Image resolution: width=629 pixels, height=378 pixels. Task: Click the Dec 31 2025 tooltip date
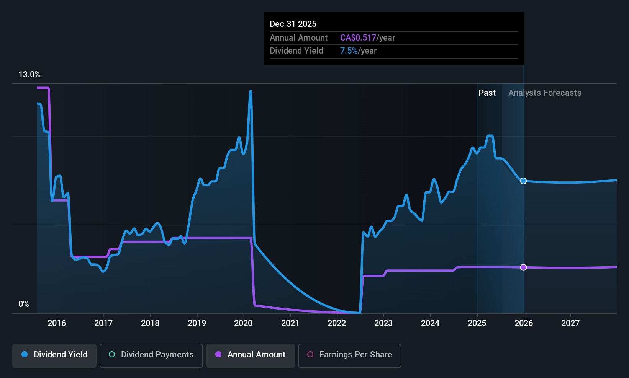293,24
